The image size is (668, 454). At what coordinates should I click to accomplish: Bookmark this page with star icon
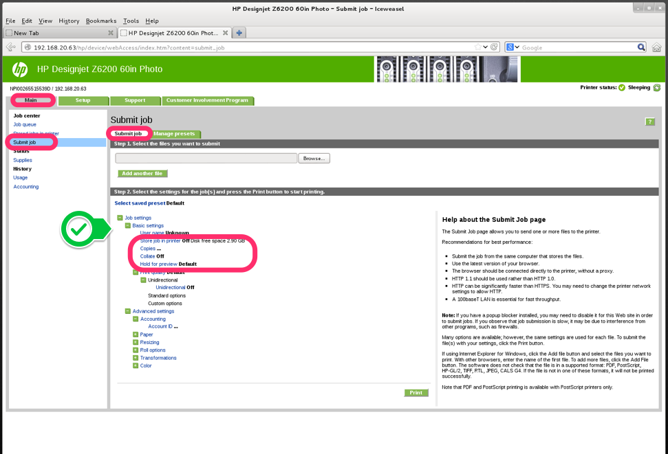[477, 47]
